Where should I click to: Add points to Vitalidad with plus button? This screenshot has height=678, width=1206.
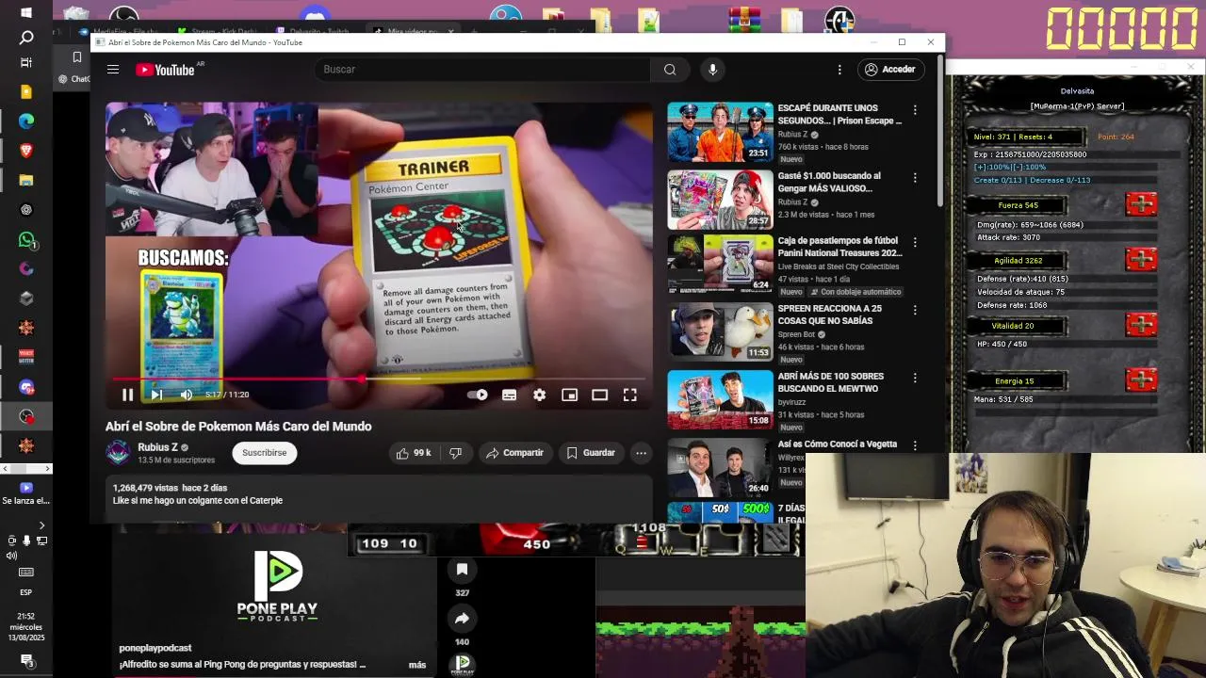tap(1141, 325)
